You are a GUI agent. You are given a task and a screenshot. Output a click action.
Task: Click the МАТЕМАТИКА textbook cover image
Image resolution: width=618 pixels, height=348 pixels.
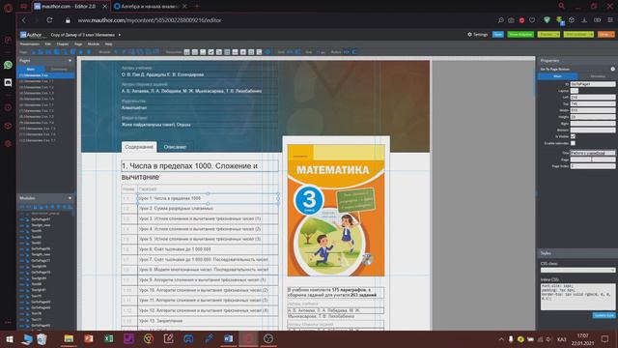tap(336, 211)
